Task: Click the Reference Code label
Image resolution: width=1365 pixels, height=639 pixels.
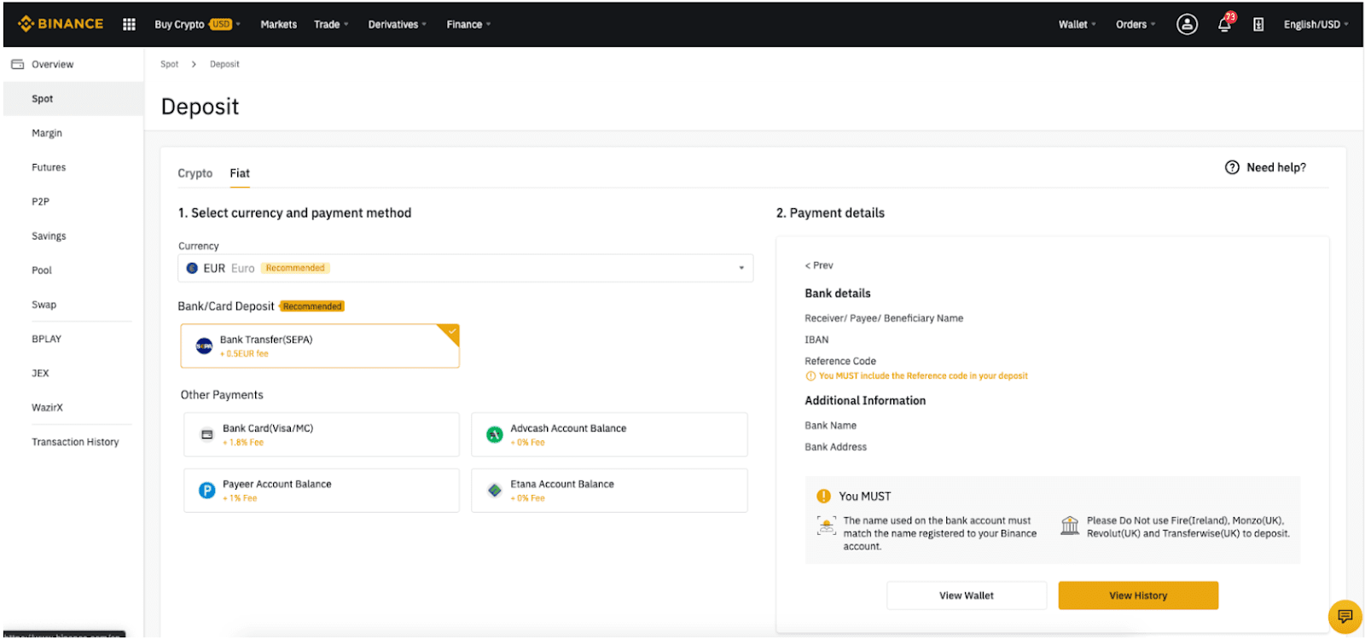Action: (x=840, y=361)
